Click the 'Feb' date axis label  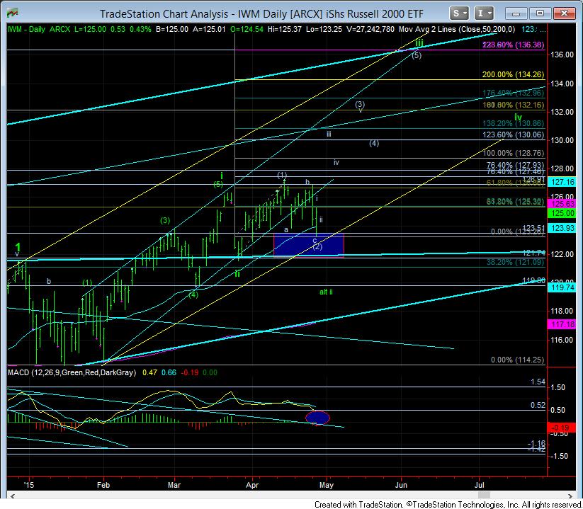(103, 485)
